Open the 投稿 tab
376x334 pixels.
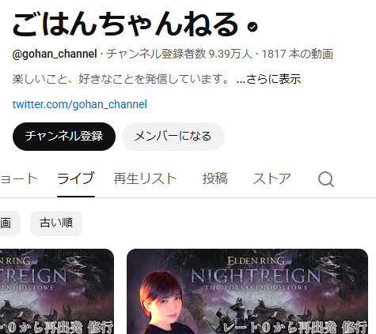(x=215, y=178)
